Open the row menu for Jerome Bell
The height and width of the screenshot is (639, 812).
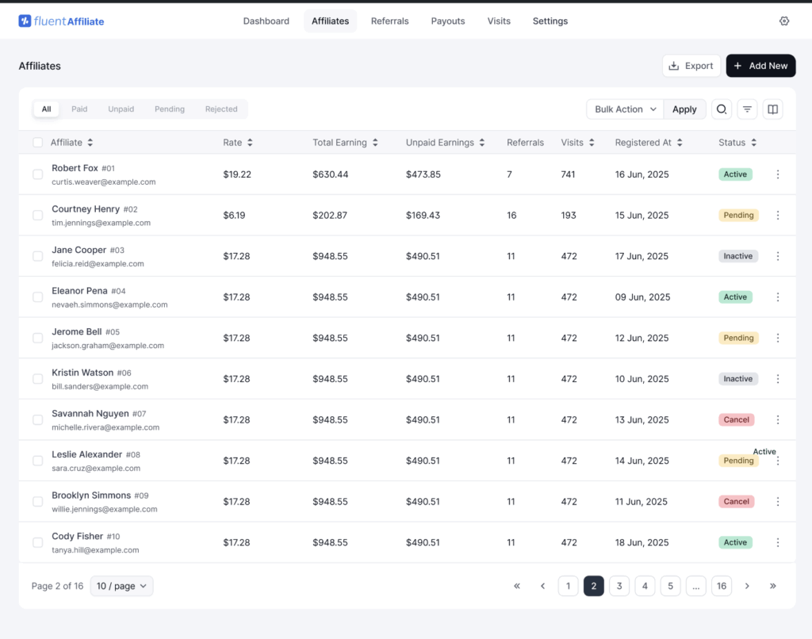[x=778, y=339]
